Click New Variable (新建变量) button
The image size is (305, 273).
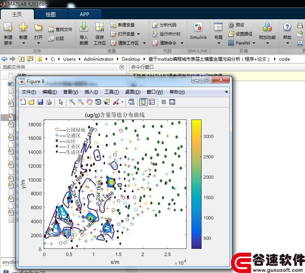click(x=123, y=25)
